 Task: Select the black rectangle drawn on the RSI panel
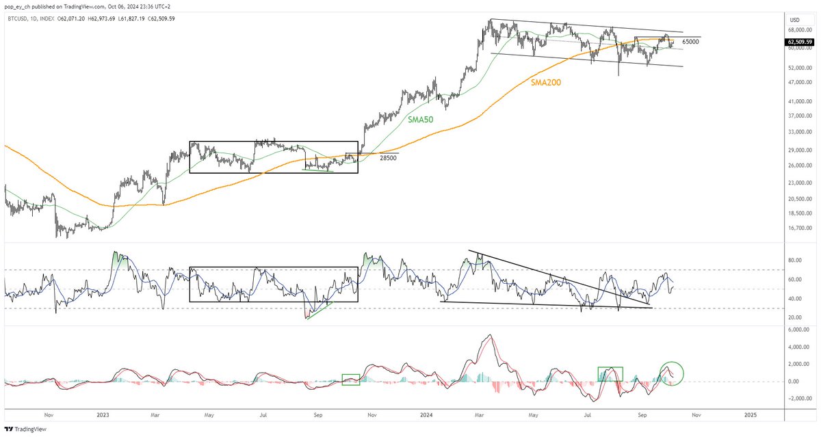click(274, 283)
